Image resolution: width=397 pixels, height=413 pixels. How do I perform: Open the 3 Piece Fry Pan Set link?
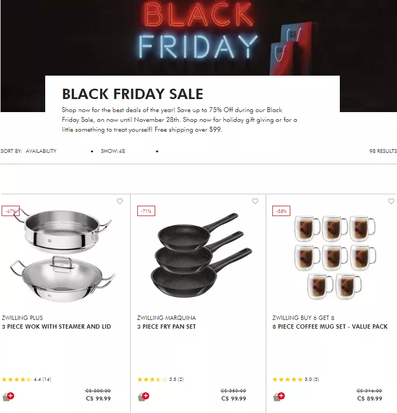coord(167,326)
